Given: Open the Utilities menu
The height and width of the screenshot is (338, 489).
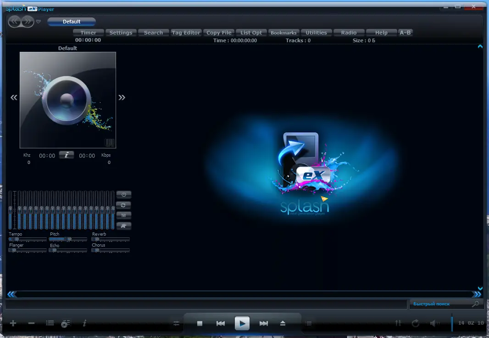Looking at the screenshot, I should (x=316, y=33).
